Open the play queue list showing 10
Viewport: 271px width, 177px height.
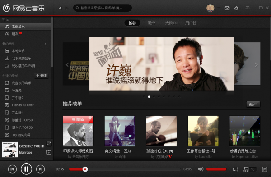click(250, 169)
